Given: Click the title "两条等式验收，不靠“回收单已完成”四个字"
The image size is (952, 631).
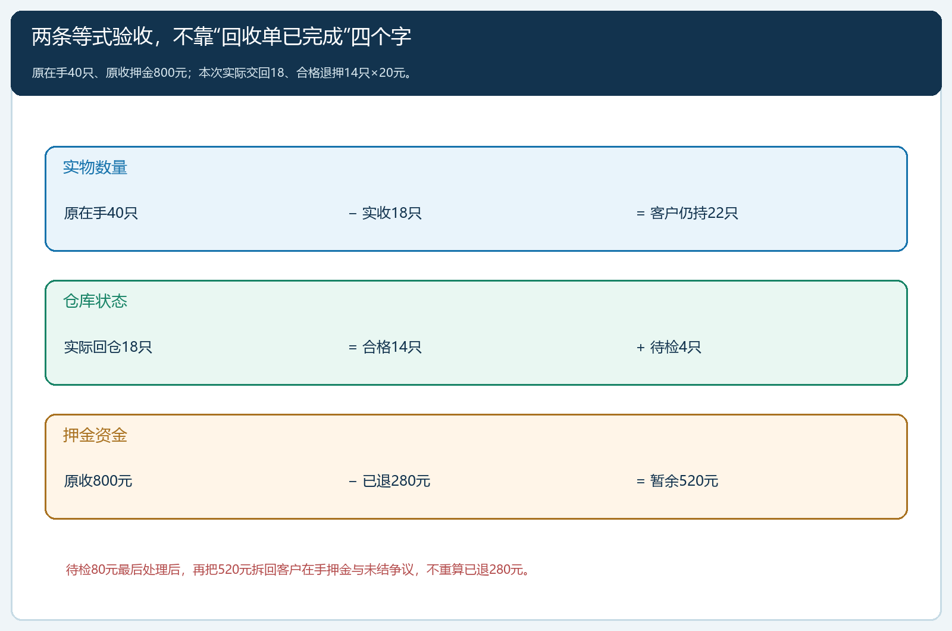Looking at the screenshot, I should coord(221,37).
